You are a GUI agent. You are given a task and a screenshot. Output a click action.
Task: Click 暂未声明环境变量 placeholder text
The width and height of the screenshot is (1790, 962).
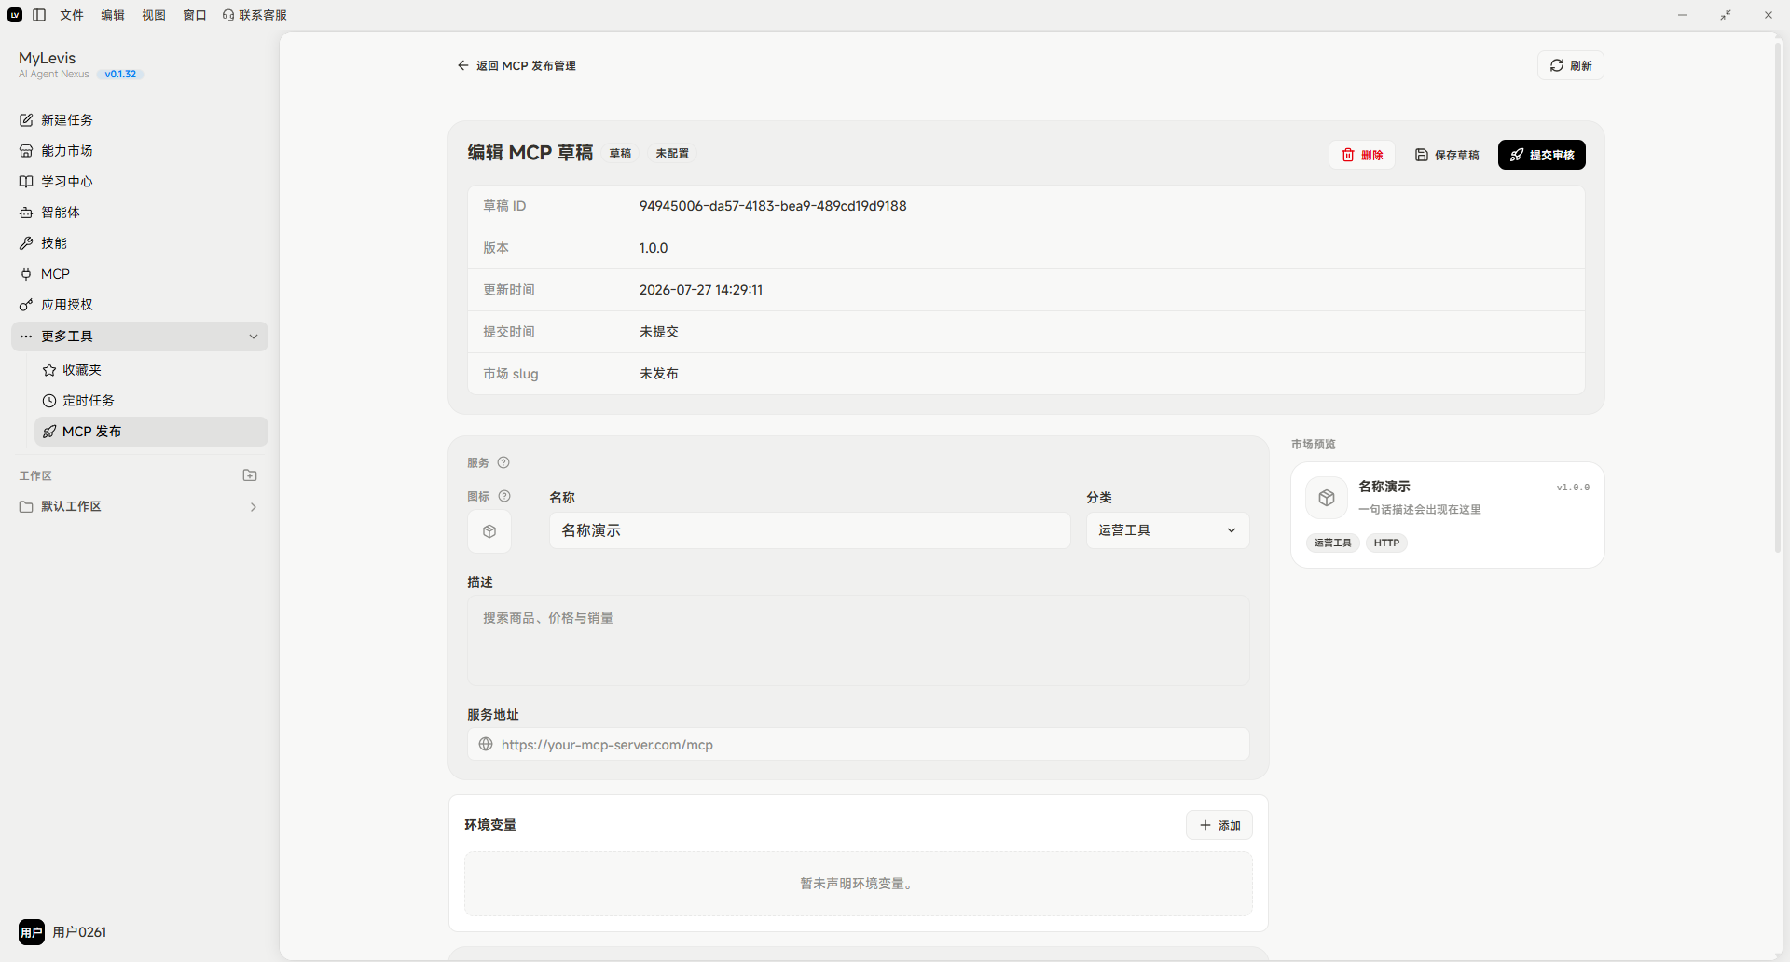coord(858,884)
